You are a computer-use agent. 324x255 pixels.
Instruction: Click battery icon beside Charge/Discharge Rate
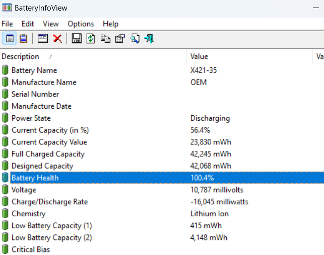point(5,202)
